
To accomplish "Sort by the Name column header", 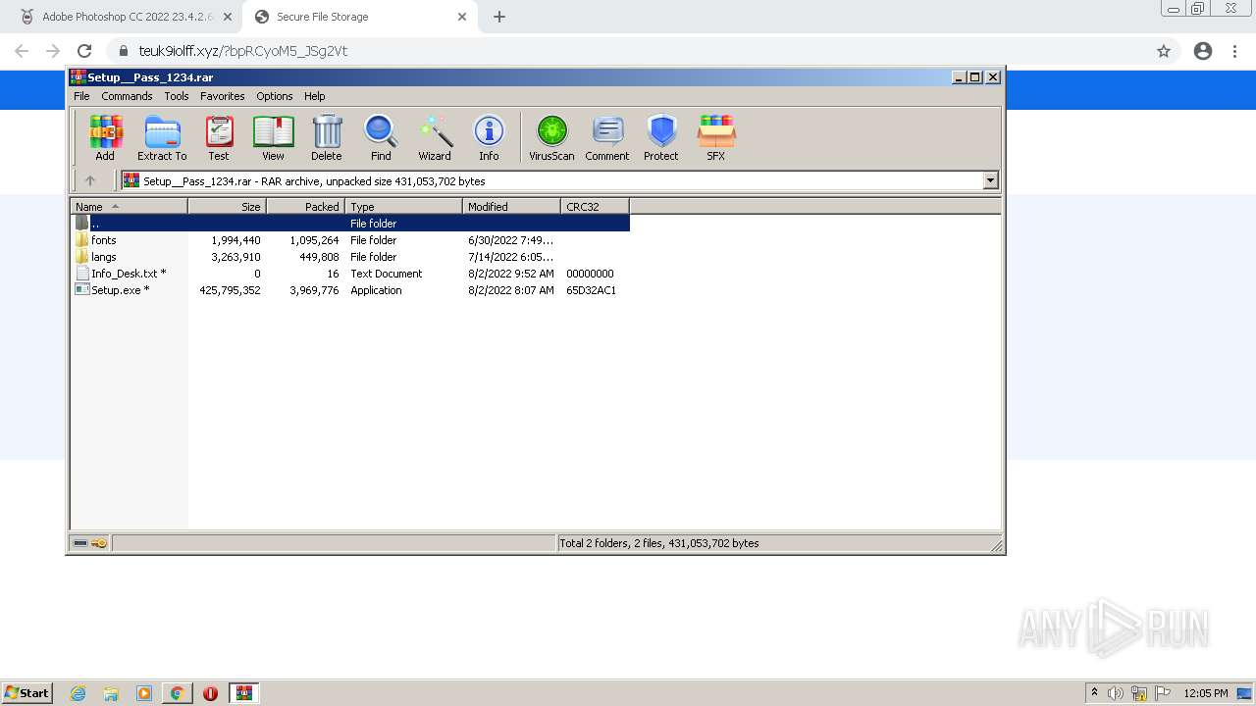I will [129, 207].
